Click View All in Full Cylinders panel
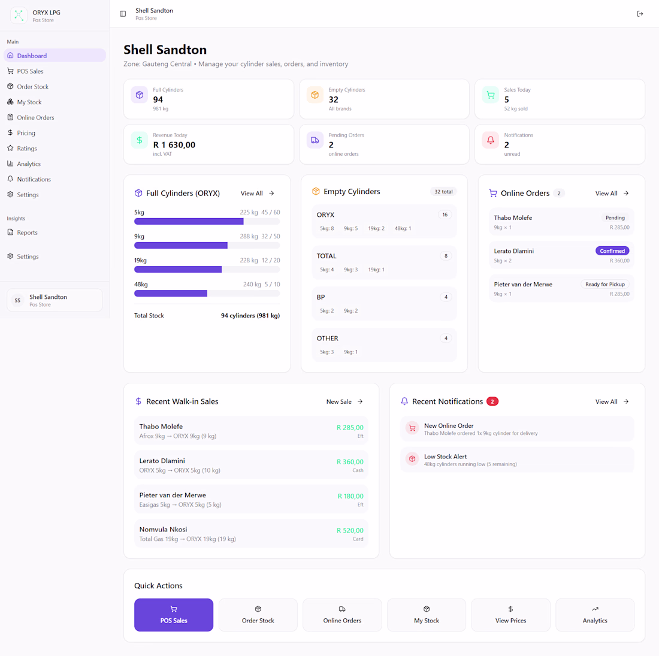The height and width of the screenshot is (656, 659). pos(257,194)
